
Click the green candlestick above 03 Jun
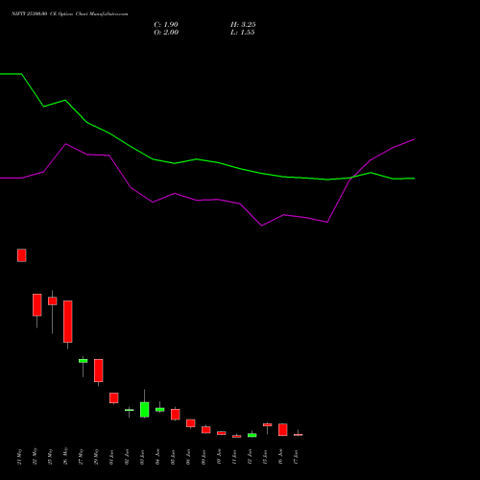[x=145, y=410]
